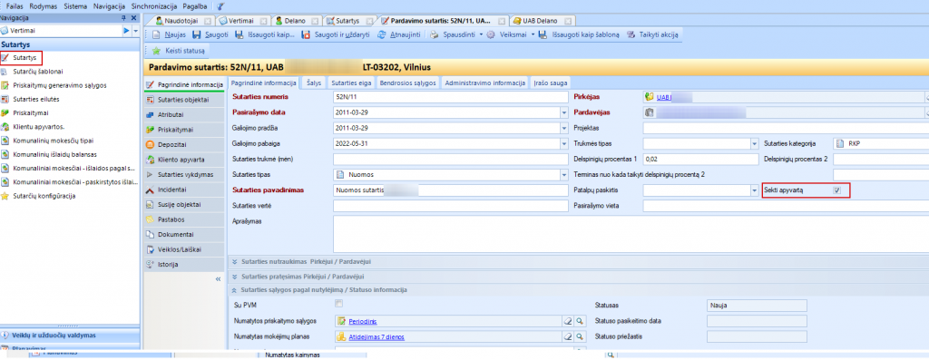Select Sutarties objektai side section

[x=183, y=100]
